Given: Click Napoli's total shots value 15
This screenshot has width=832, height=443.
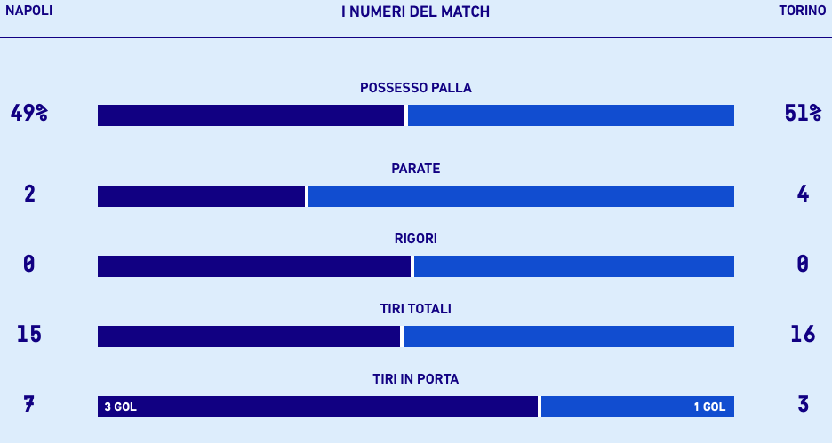Looking at the screenshot, I should tap(29, 335).
